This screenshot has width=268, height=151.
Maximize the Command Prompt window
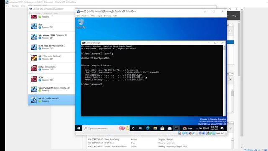pos(215,43)
